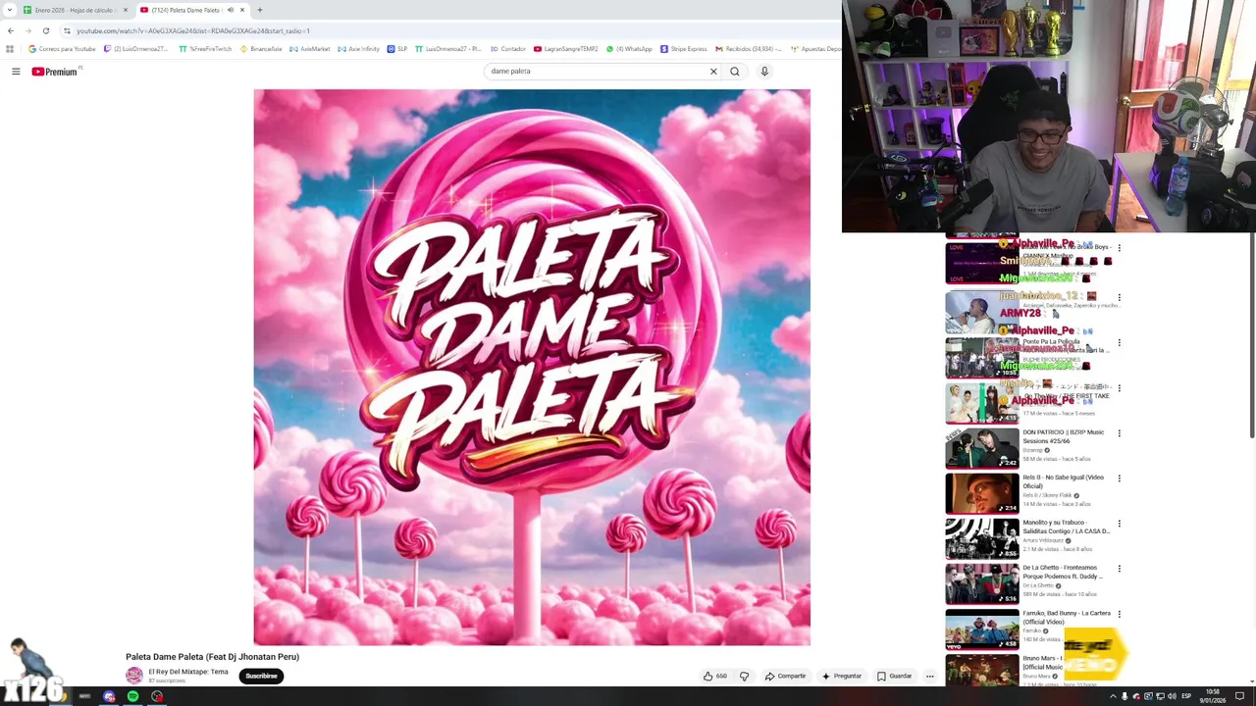Focus the 'dame paleta' search box

(596, 72)
